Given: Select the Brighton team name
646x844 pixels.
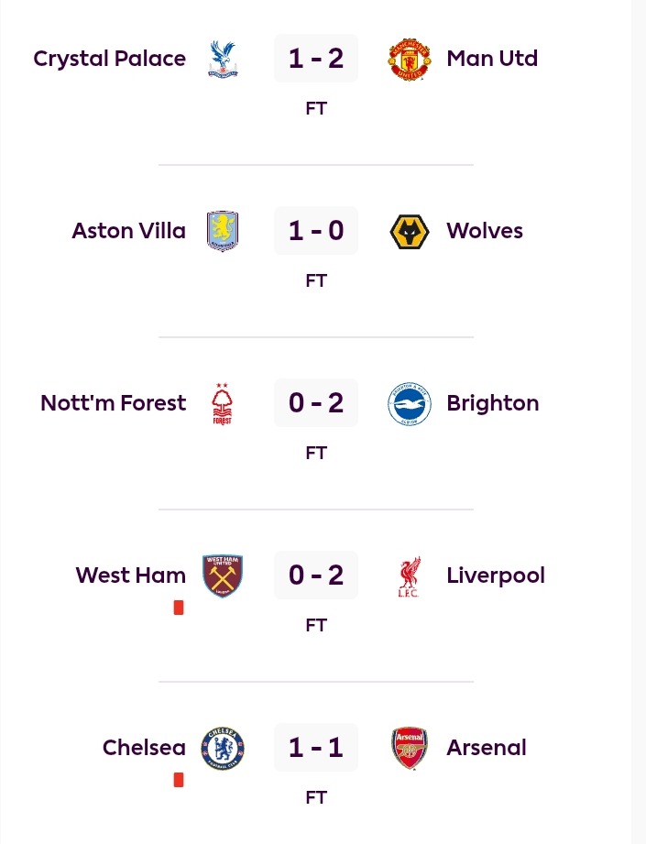Looking at the screenshot, I should pos(493,403).
